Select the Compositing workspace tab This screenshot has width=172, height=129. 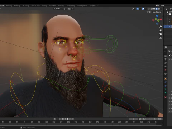click(x=71, y=6)
